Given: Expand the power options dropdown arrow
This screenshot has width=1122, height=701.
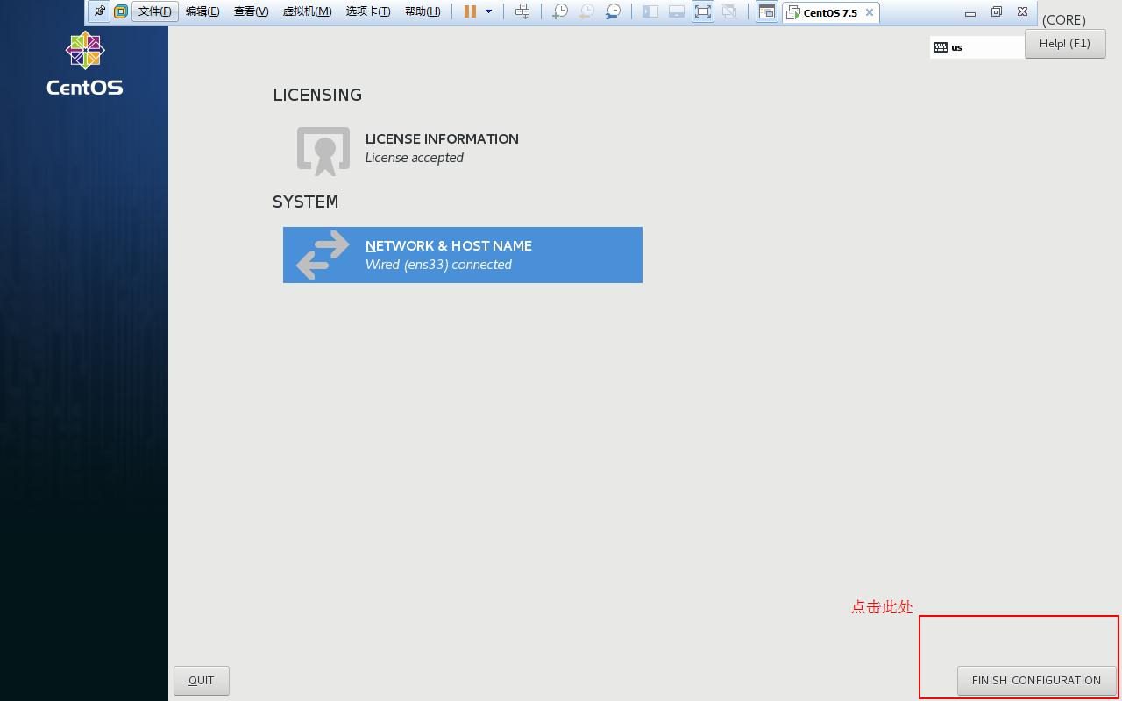Looking at the screenshot, I should click(488, 11).
